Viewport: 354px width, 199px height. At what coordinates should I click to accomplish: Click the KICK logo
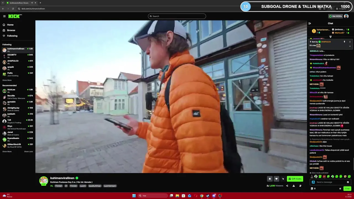pyautogui.click(x=15, y=16)
